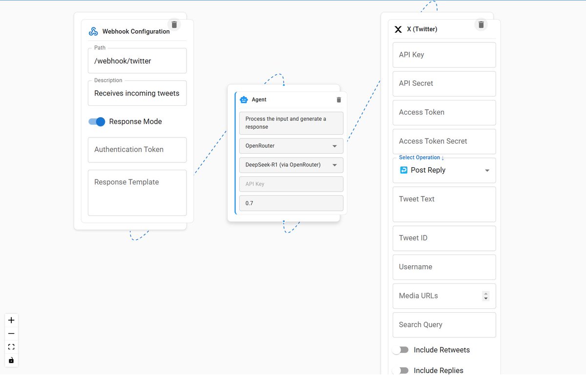Click the Agent API Key field
586x377 pixels.
pos(291,184)
